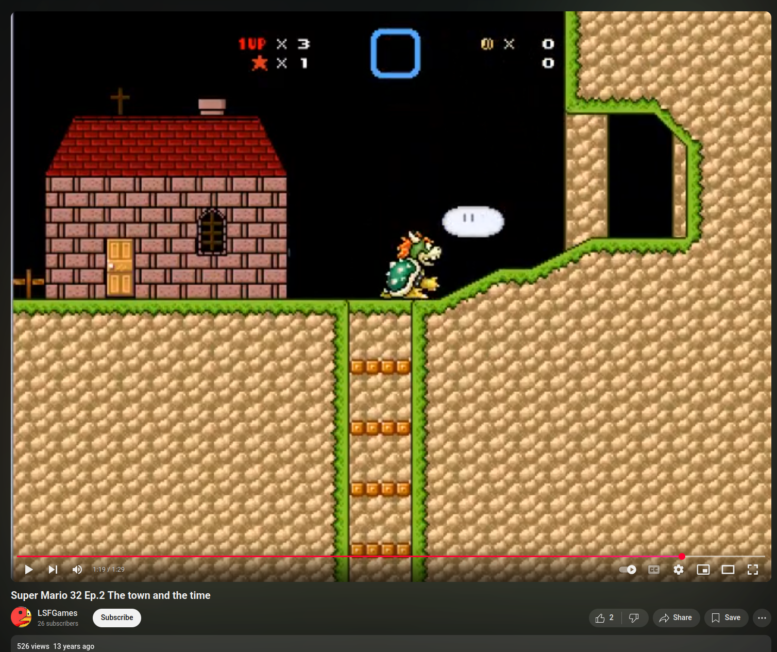
Task: Seek to the middle of the progress bar
Action: (x=391, y=557)
